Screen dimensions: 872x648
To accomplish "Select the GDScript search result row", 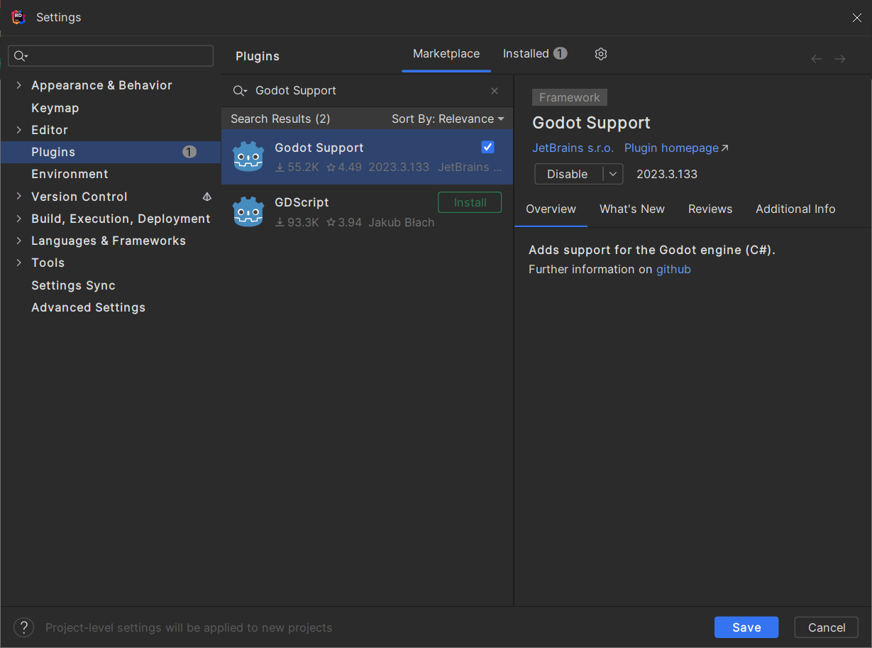I will (x=367, y=212).
